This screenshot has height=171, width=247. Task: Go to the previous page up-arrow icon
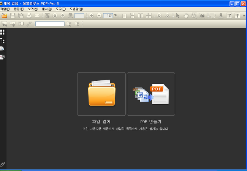pyautogui.click(x=55, y=16)
